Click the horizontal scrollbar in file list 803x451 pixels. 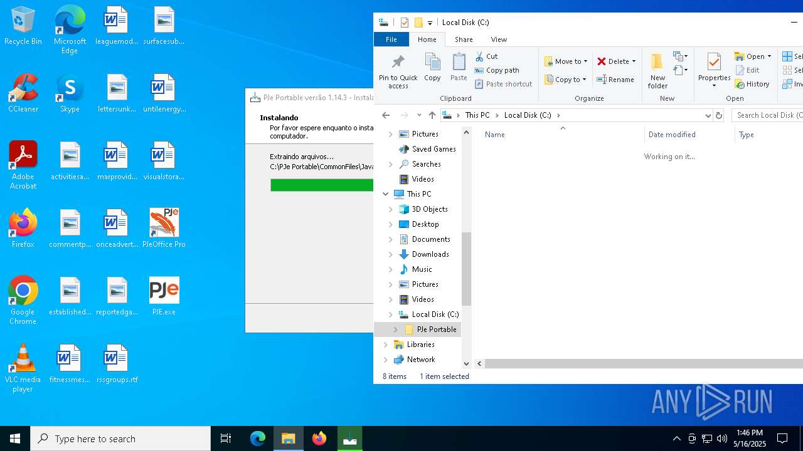click(644, 363)
